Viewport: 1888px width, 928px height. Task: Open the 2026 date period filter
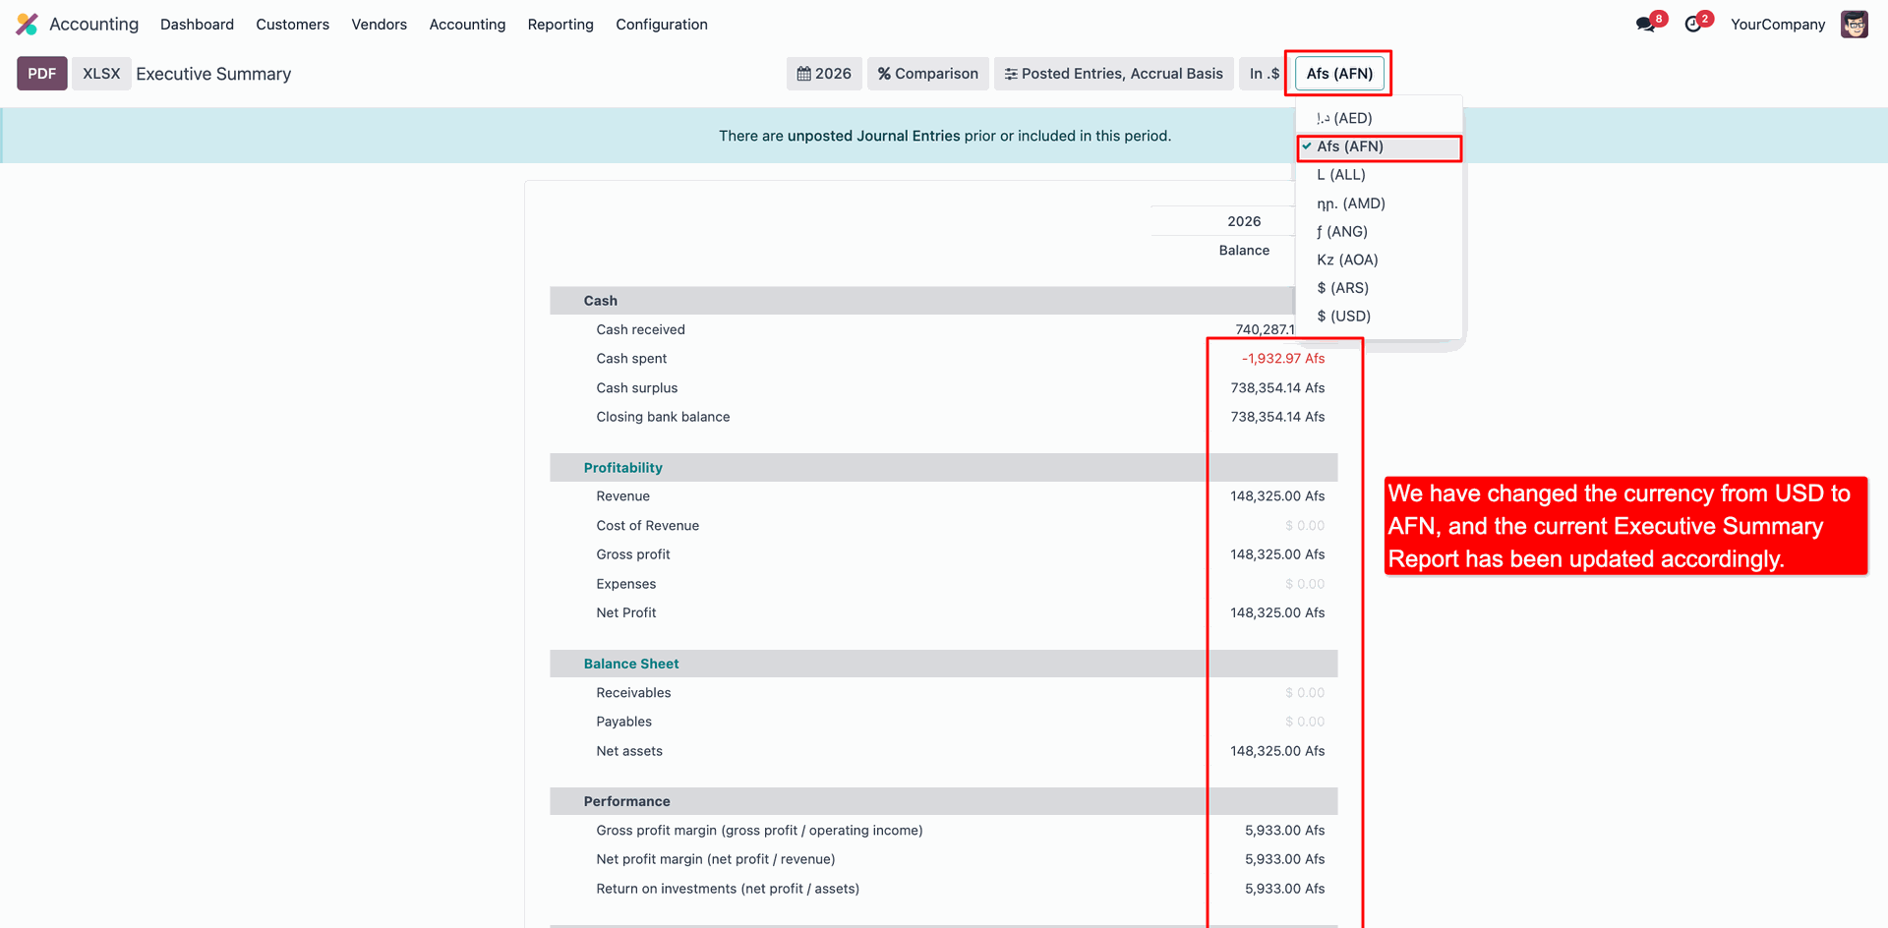824,74
